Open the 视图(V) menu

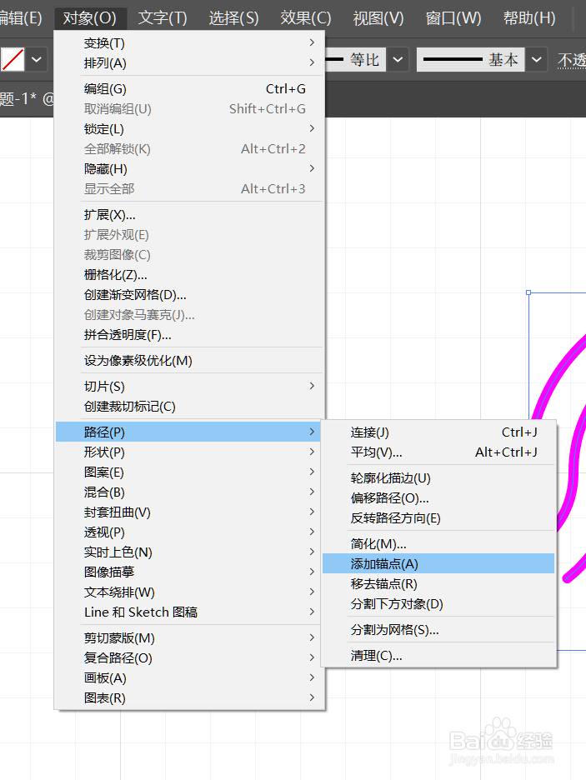[x=378, y=18]
